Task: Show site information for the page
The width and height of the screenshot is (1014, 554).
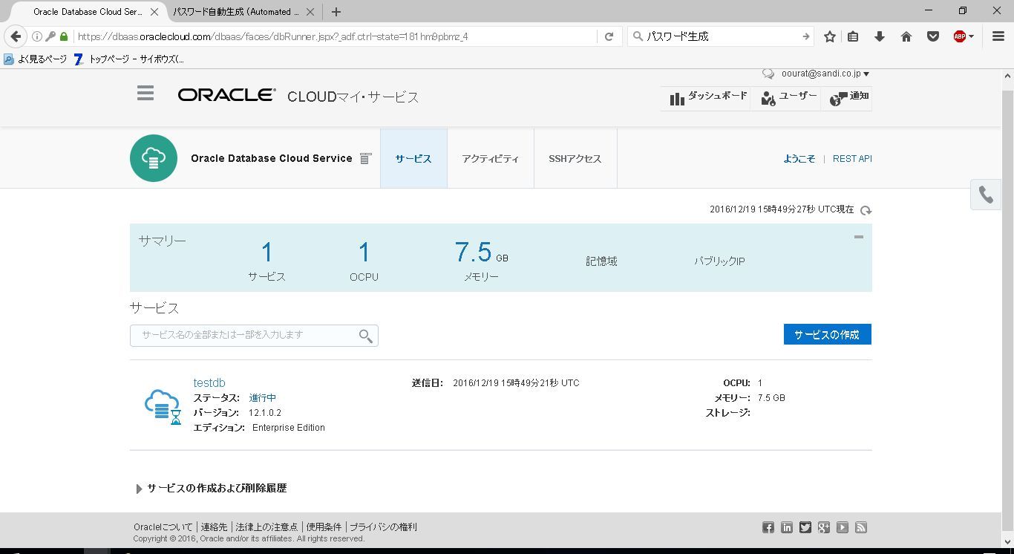Action: tap(36, 36)
